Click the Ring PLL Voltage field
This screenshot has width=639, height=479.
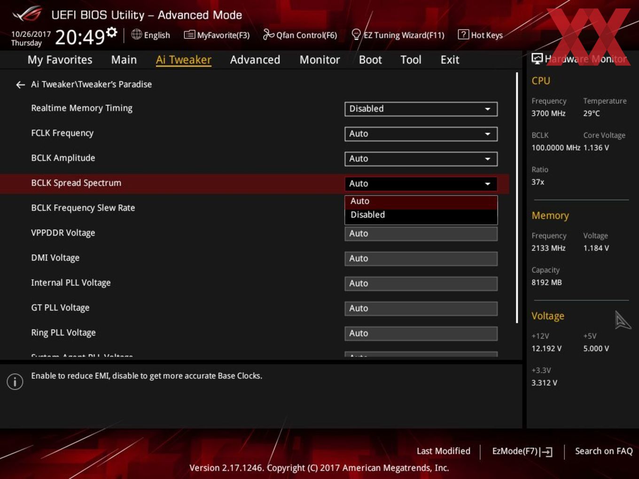(421, 333)
